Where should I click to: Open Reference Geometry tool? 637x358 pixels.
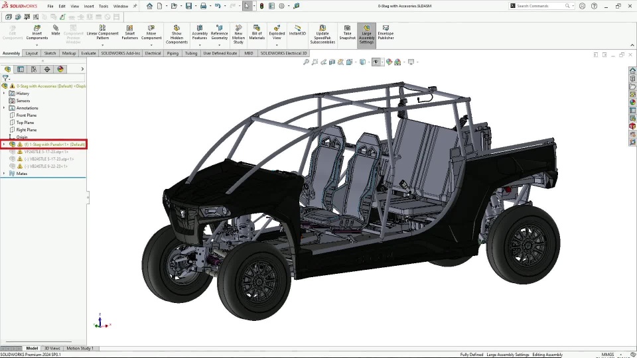click(x=220, y=32)
